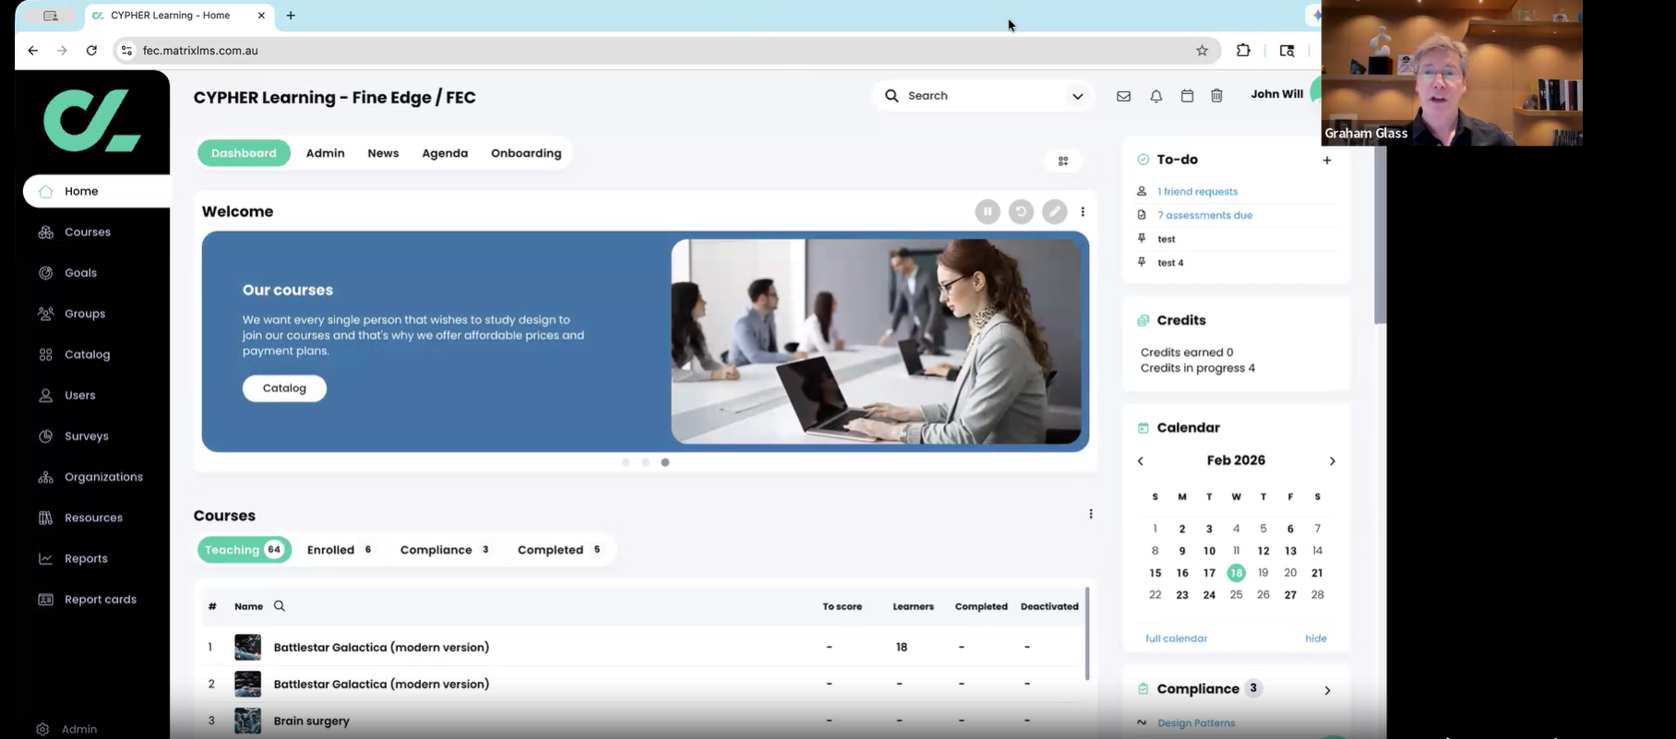Pause the Welcome banner slideshow
This screenshot has width=1676, height=739.
tap(987, 211)
